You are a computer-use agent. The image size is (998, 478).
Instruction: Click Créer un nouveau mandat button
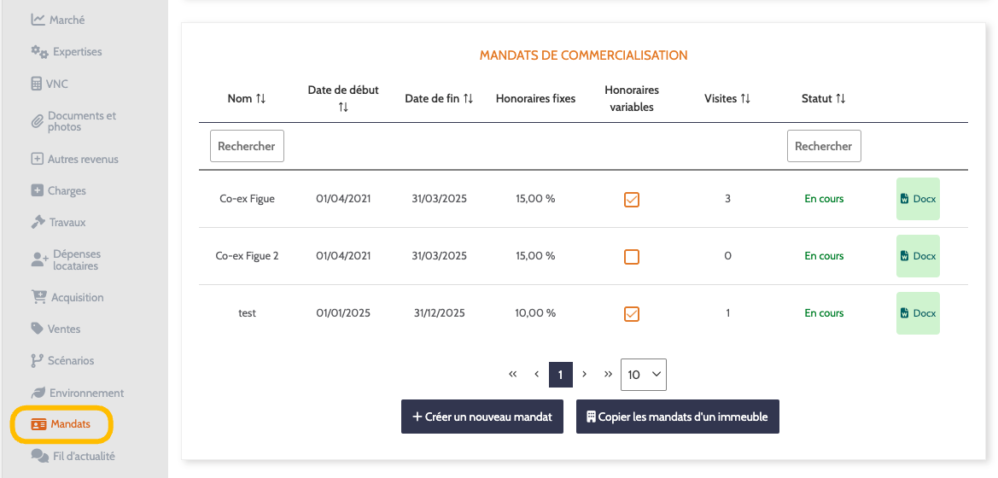click(x=482, y=417)
